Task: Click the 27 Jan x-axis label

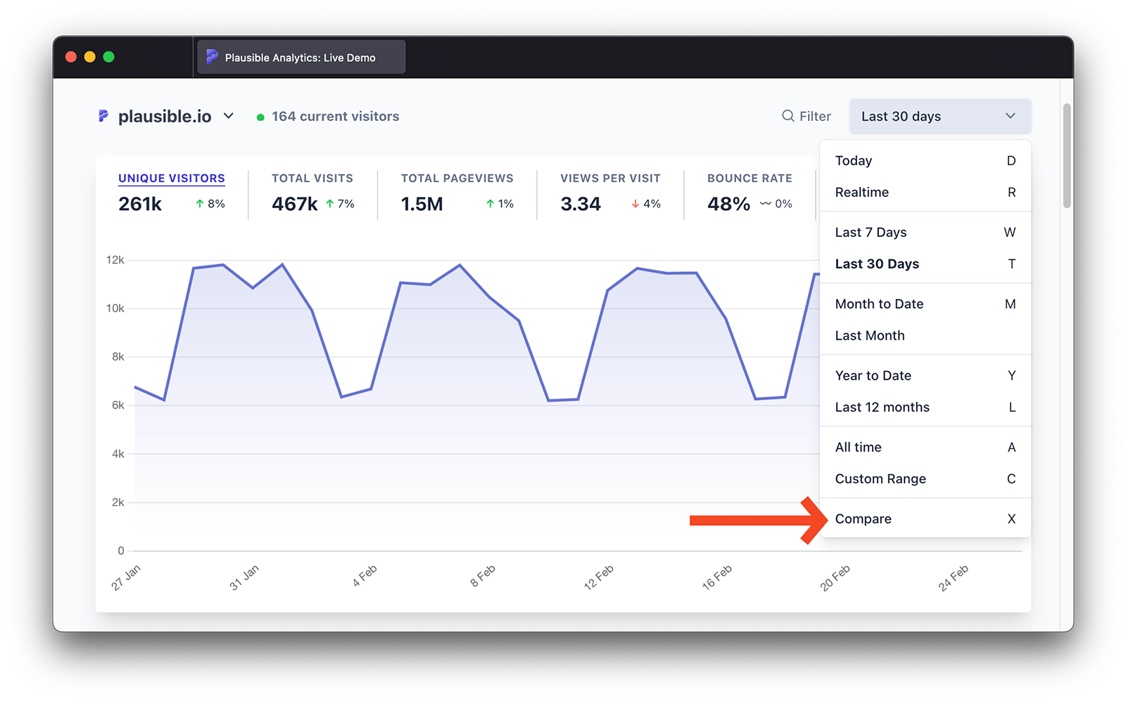Action: 126,577
